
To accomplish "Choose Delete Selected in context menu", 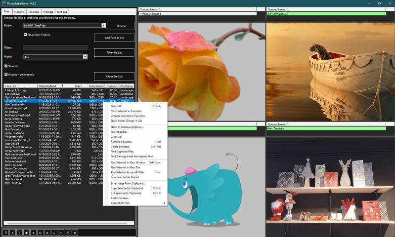I will coord(135,147).
